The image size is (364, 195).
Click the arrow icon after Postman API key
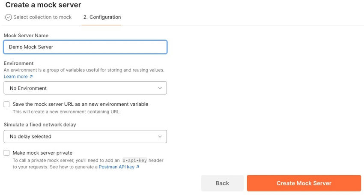(137, 167)
